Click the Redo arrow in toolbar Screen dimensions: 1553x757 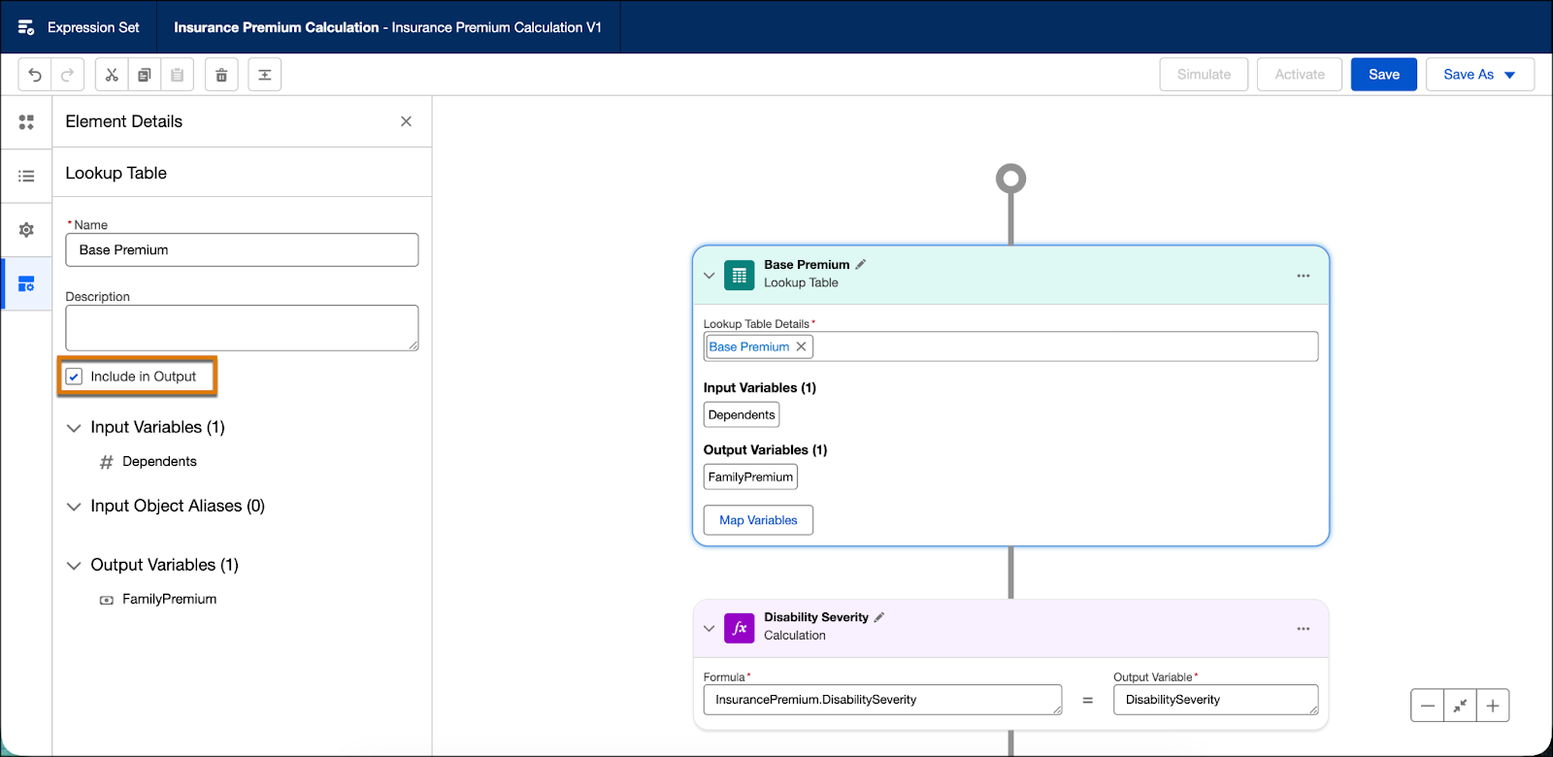pyautogui.click(x=68, y=75)
